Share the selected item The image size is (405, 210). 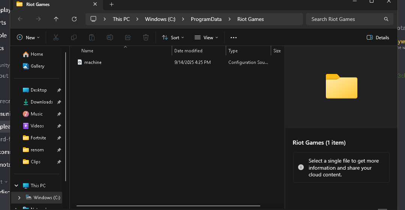click(128, 38)
